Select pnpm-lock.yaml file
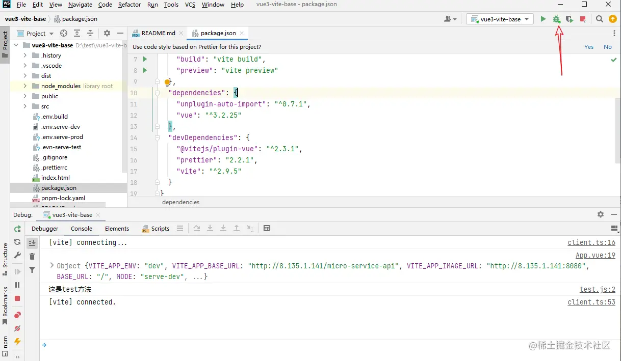 pos(63,198)
